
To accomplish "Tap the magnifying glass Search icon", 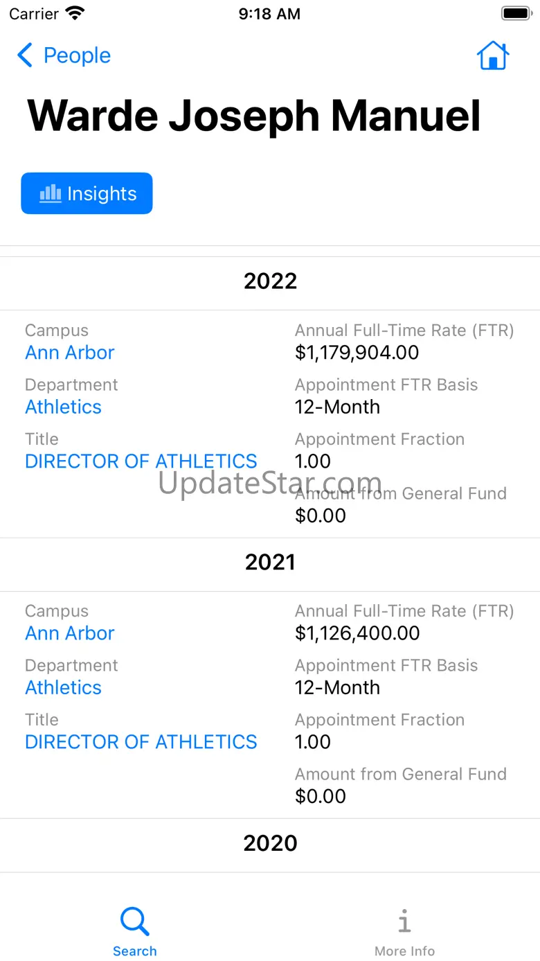I will 134,922.
